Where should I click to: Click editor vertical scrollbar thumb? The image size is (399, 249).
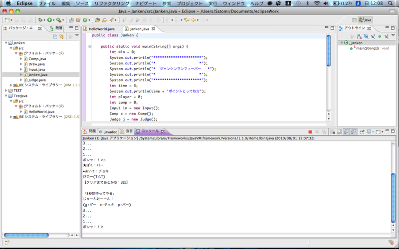click(x=329, y=51)
